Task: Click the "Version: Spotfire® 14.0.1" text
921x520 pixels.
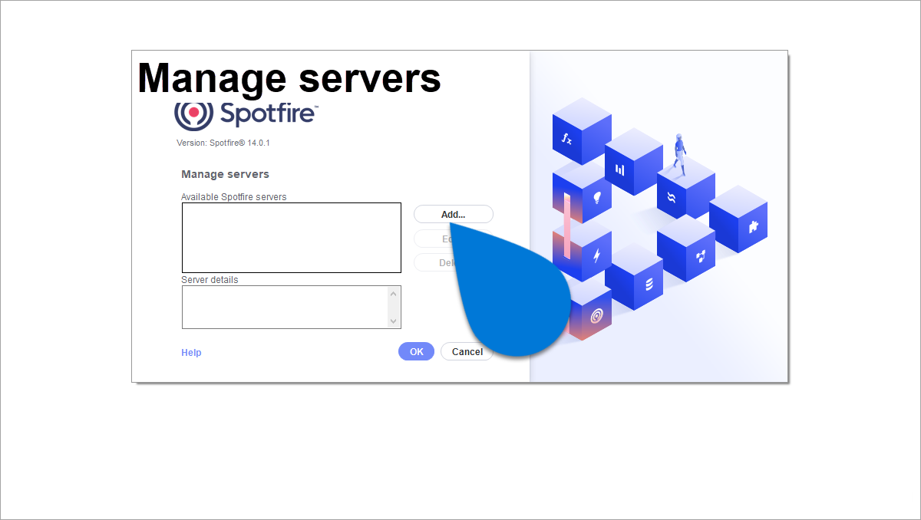Action: click(223, 143)
